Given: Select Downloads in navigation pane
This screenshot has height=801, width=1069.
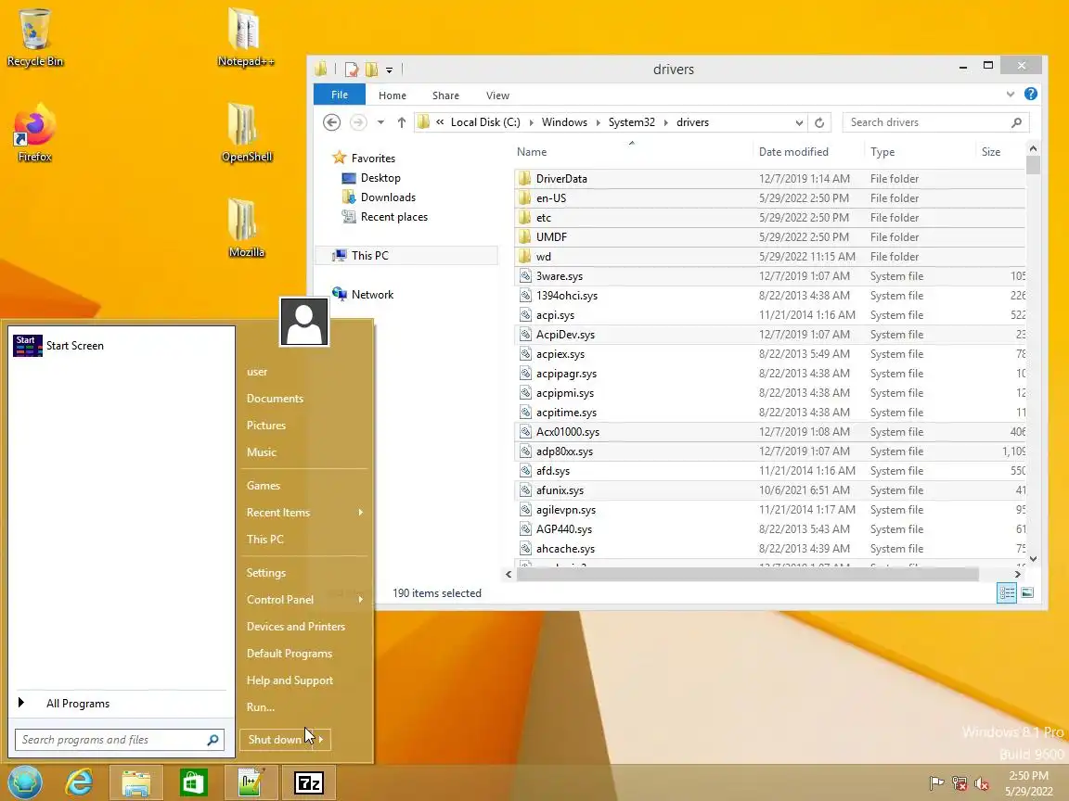Looking at the screenshot, I should (x=388, y=197).
